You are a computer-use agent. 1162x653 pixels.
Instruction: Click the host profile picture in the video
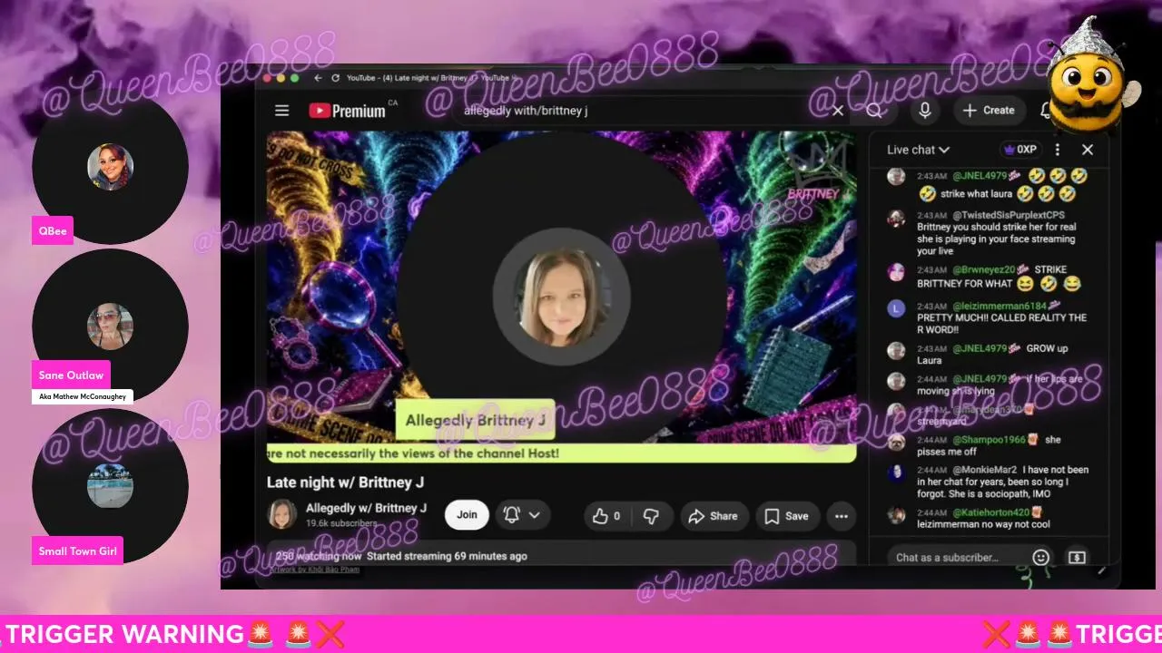[561, 297]
